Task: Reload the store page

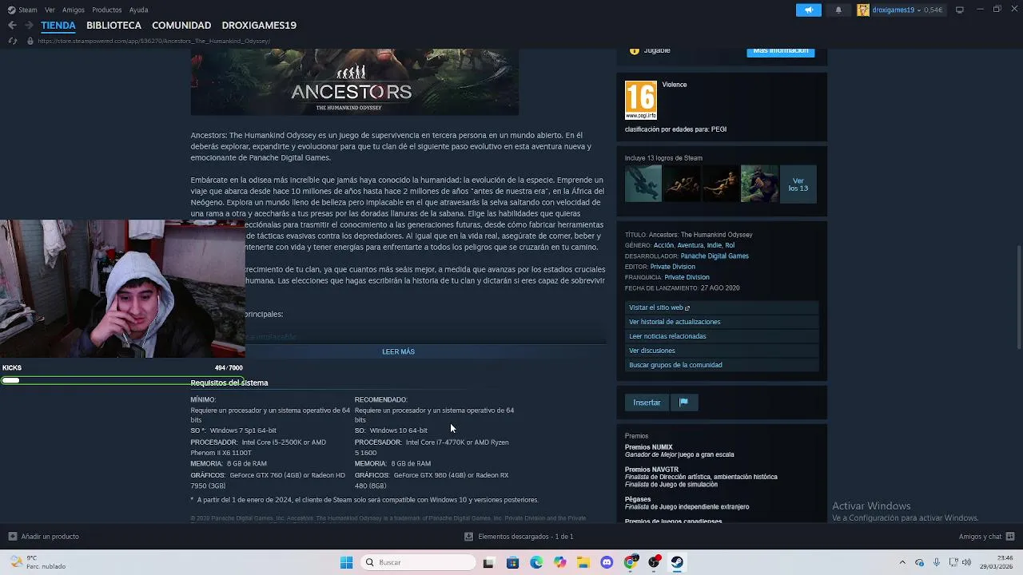Action: click(12, 41)
